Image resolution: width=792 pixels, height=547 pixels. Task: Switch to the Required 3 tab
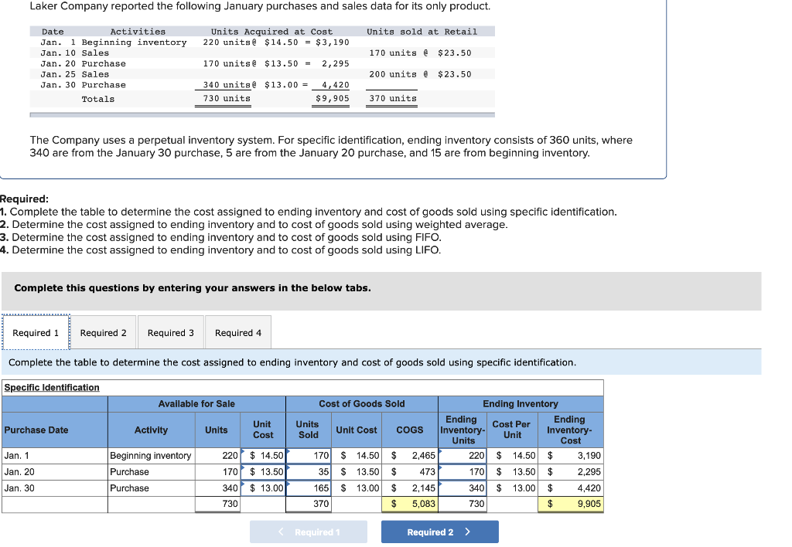tap(170, 331)
